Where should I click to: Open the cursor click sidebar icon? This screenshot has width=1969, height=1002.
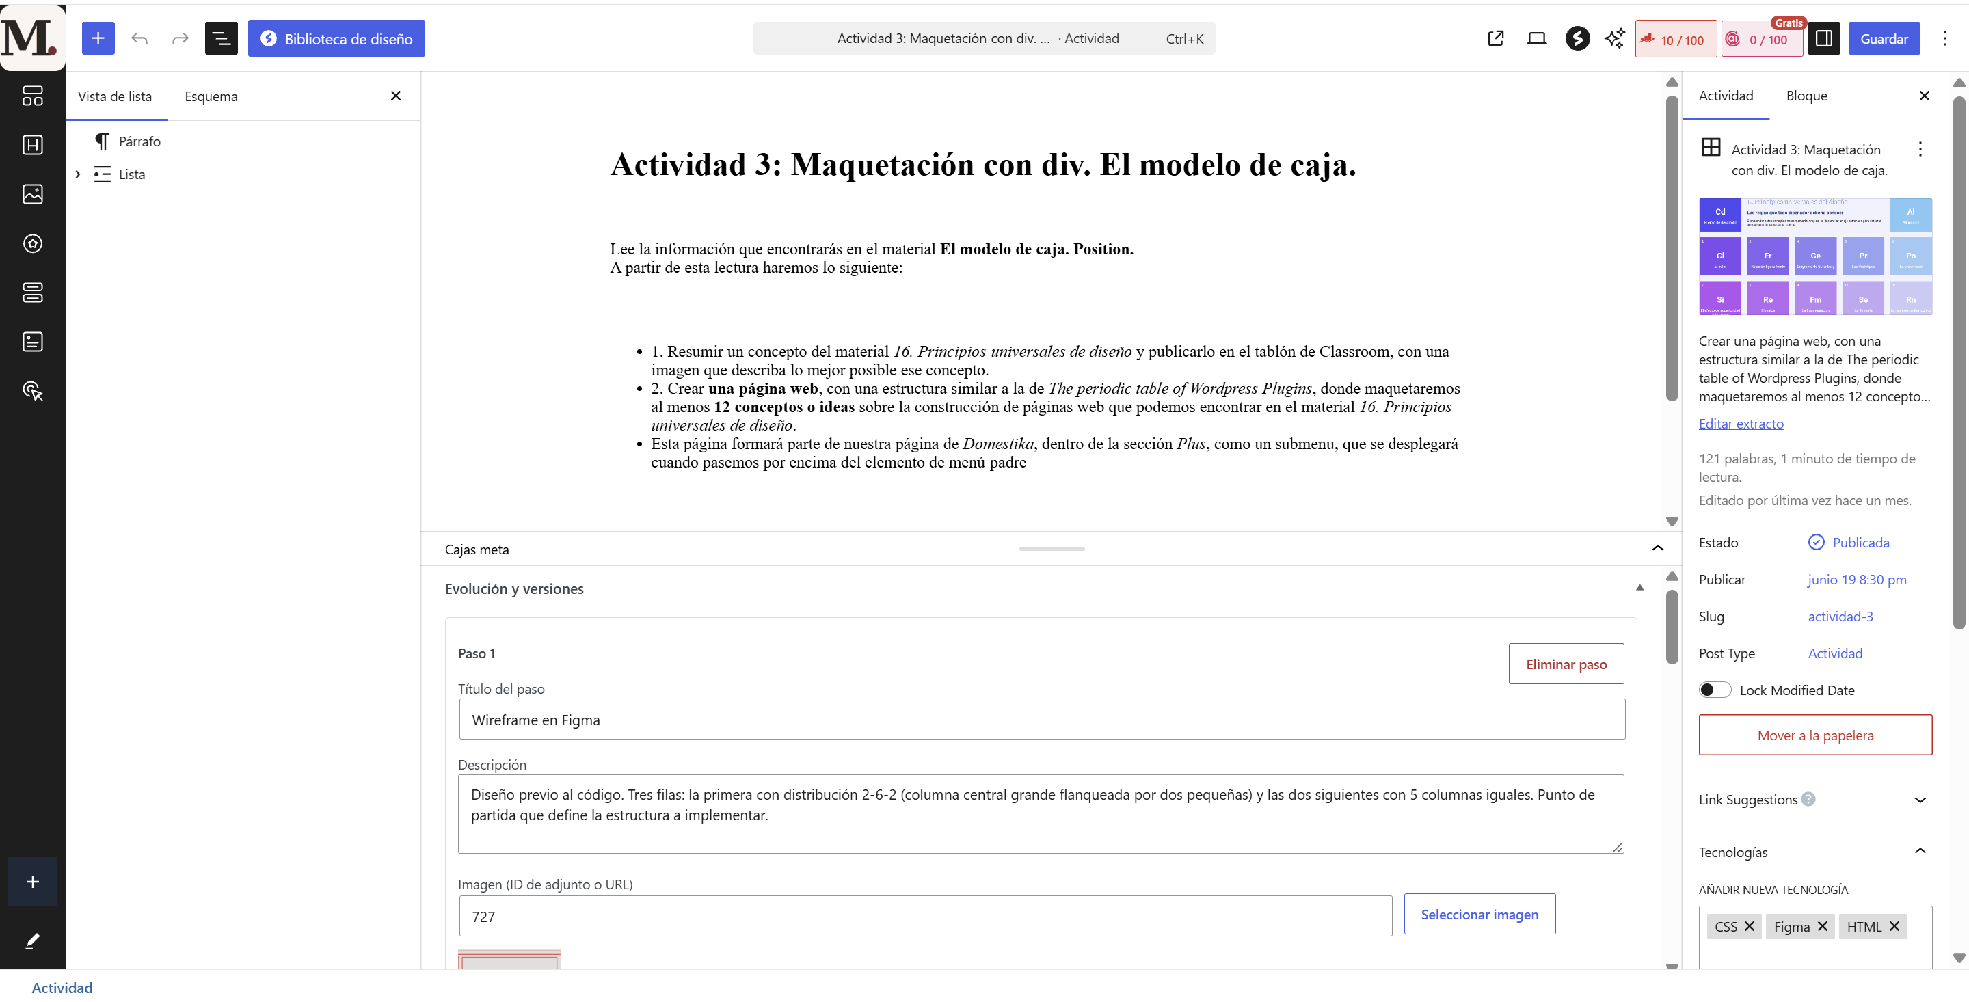coord(32,390)
